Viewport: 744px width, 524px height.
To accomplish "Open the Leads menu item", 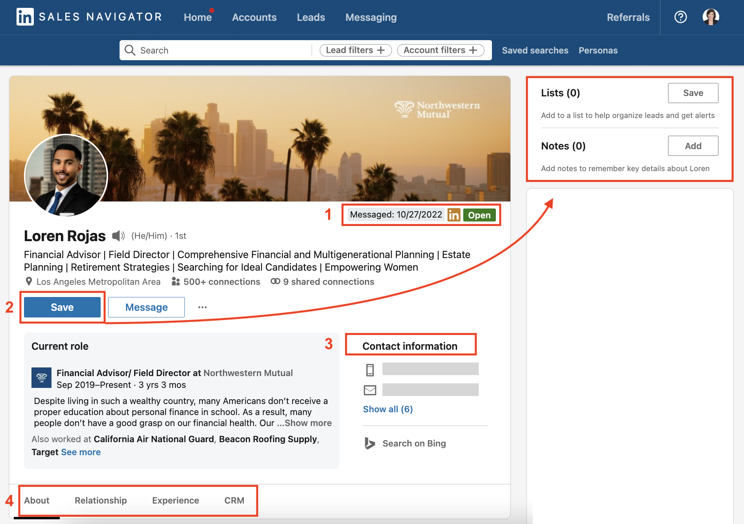I will [x=311, y=17].
